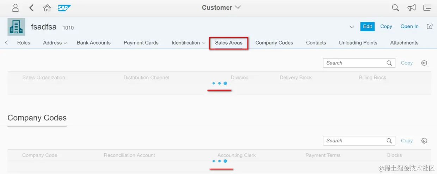Open the Unloading Points tab
The image size is (437, 174).
click(x=358, y=43)
